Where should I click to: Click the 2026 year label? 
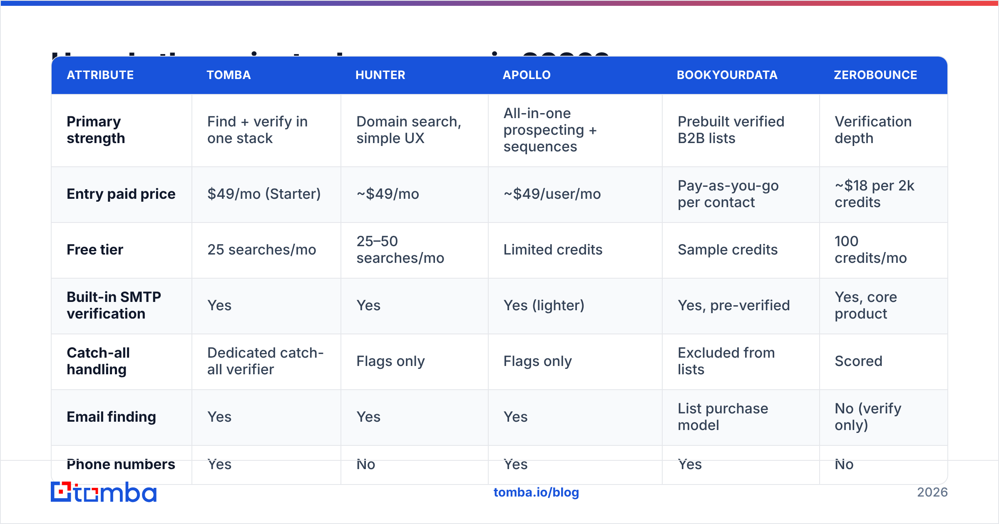932,492
